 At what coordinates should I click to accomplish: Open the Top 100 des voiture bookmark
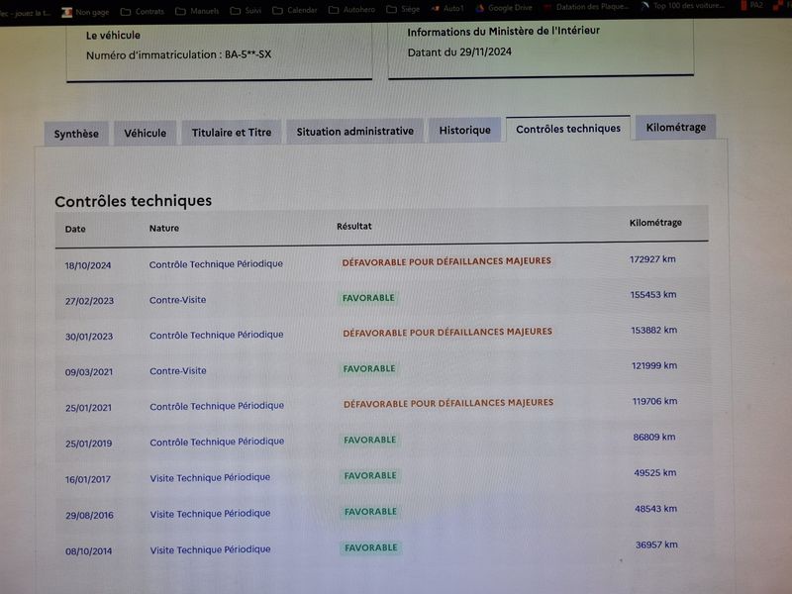(x=682, y=6)
